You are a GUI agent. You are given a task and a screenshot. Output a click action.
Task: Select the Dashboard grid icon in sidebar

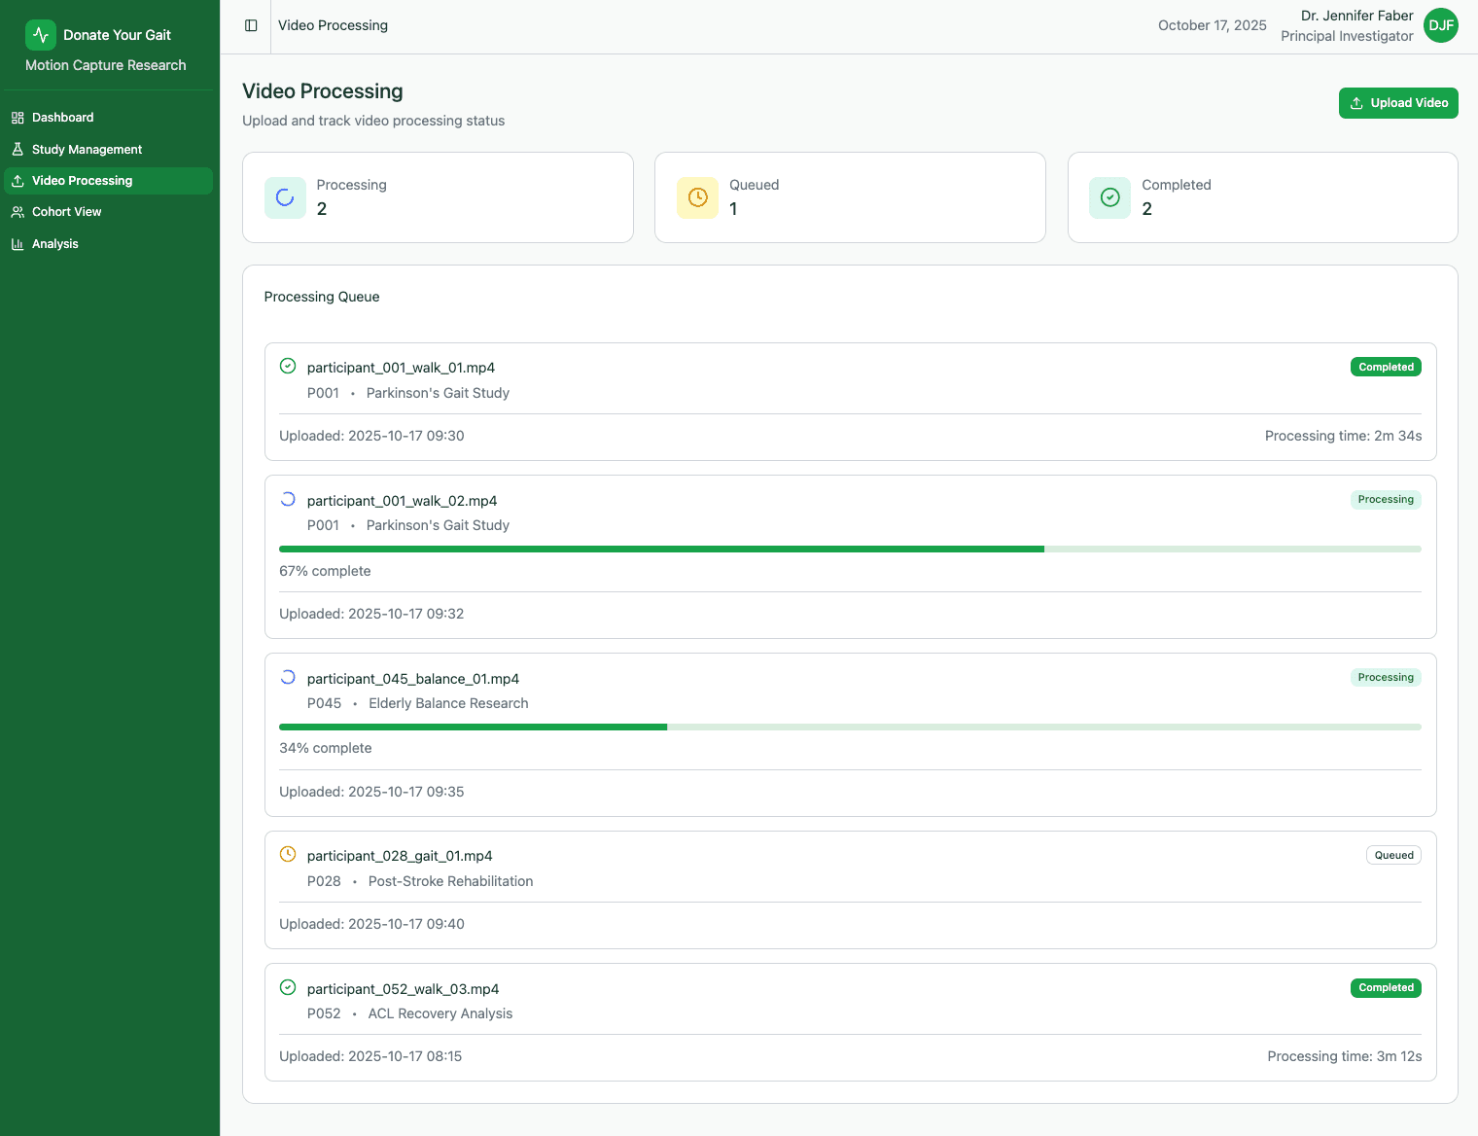tap(17, 117)
